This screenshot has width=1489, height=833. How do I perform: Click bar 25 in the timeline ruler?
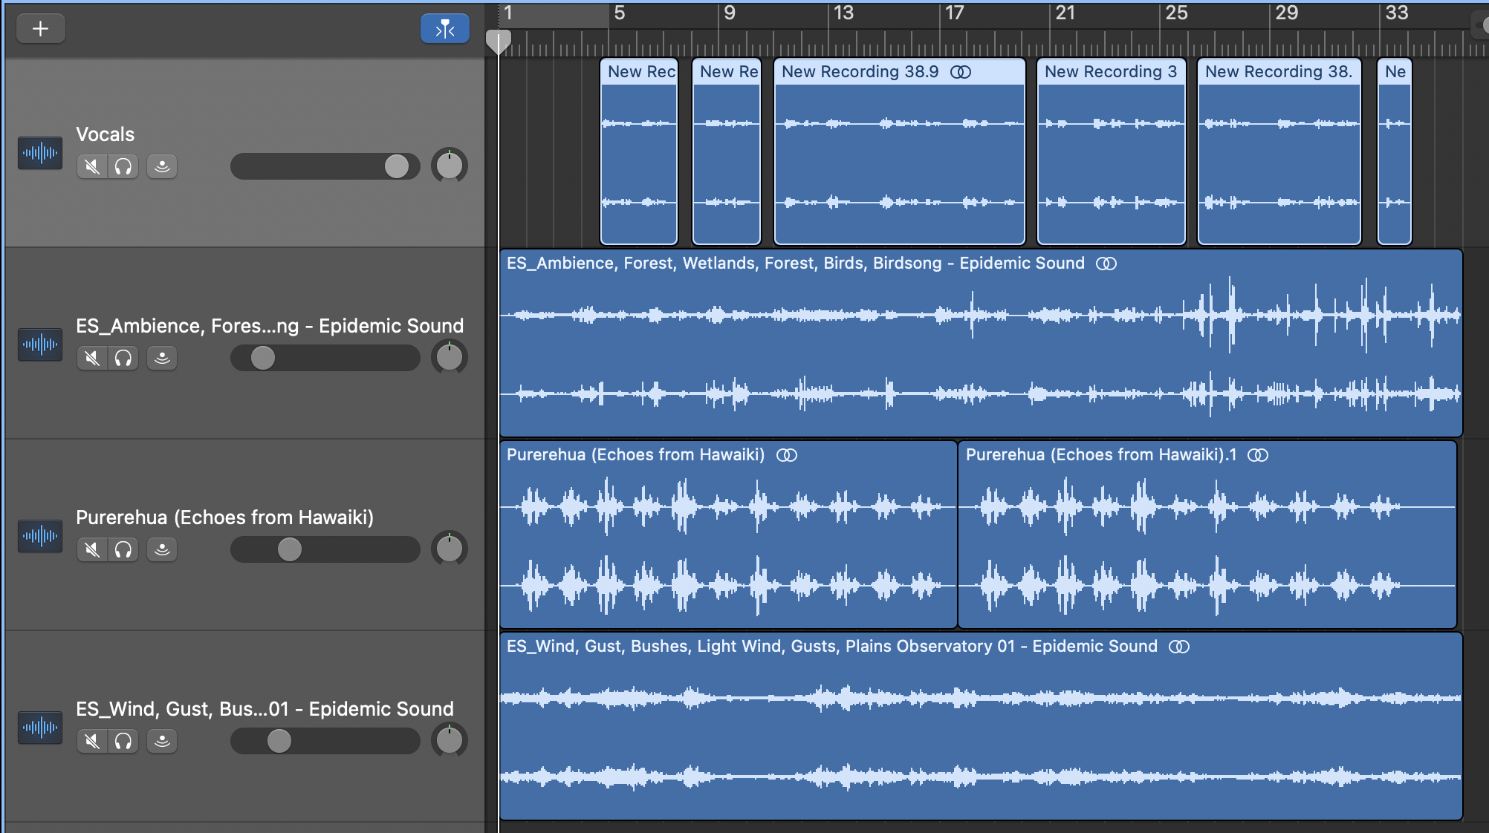click(1175, 13)
